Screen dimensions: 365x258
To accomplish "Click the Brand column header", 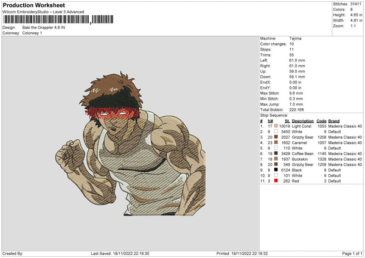I will click(x=334, y=121).
